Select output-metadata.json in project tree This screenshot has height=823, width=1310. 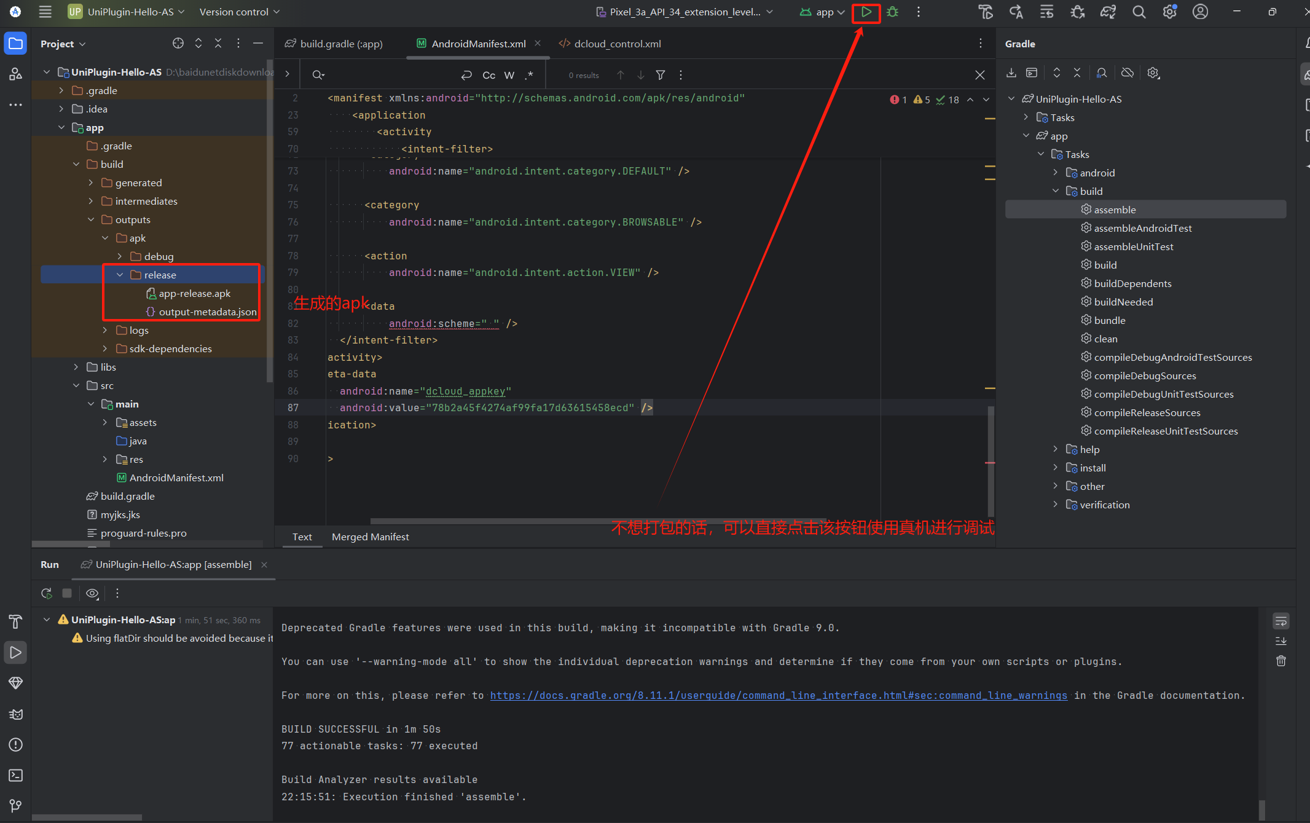point(202,312)
